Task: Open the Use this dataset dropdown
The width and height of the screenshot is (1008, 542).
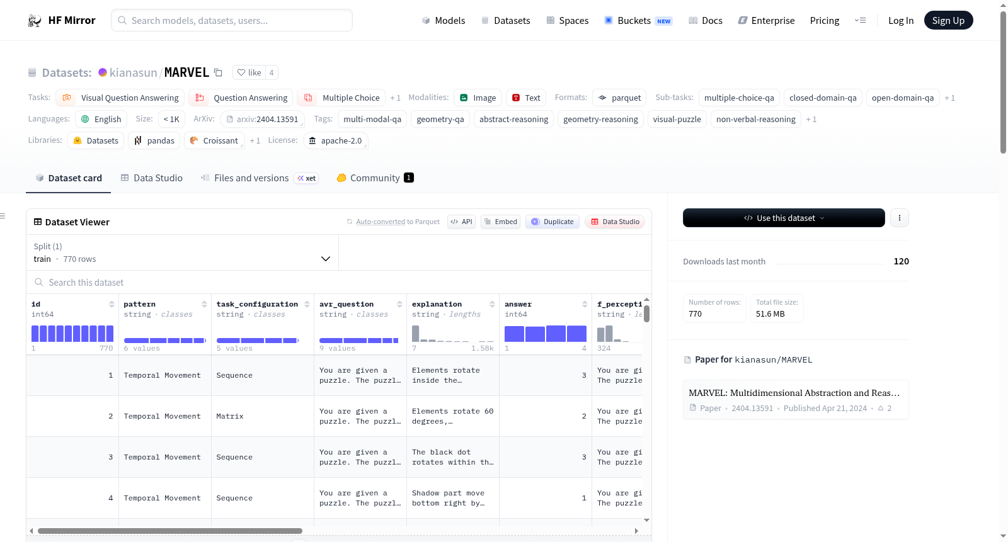Action: pos(784,218)
